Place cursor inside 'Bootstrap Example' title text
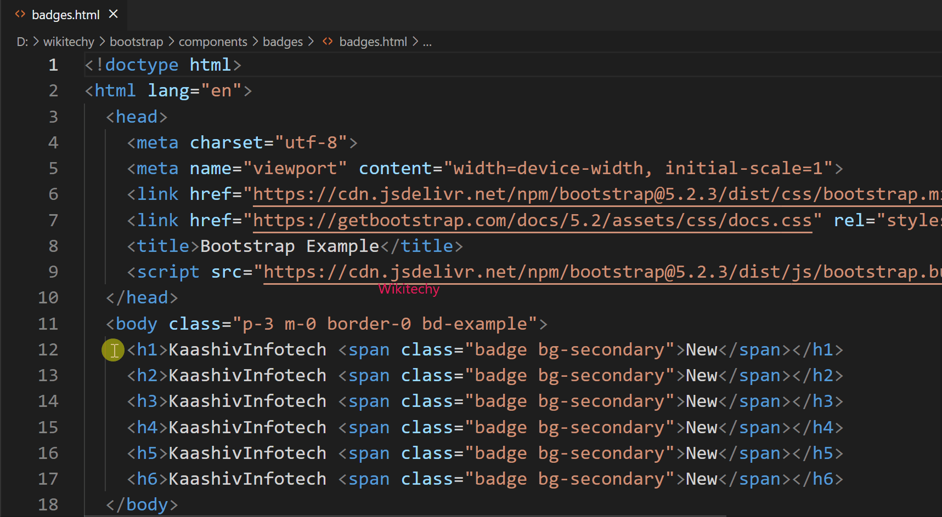This screenshot has height=517, width=942. 288,245
